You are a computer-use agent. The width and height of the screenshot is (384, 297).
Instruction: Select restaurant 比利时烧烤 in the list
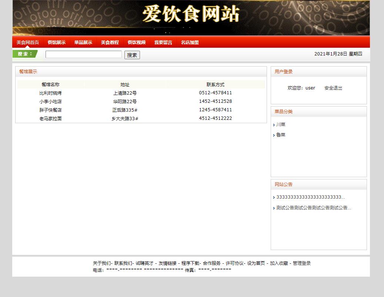coord(50,93)
